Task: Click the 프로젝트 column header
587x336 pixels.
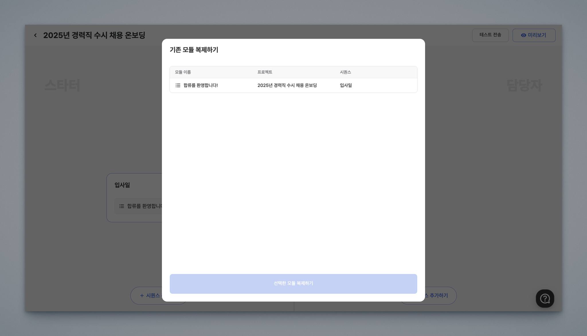Action: (x=265, y=72)
